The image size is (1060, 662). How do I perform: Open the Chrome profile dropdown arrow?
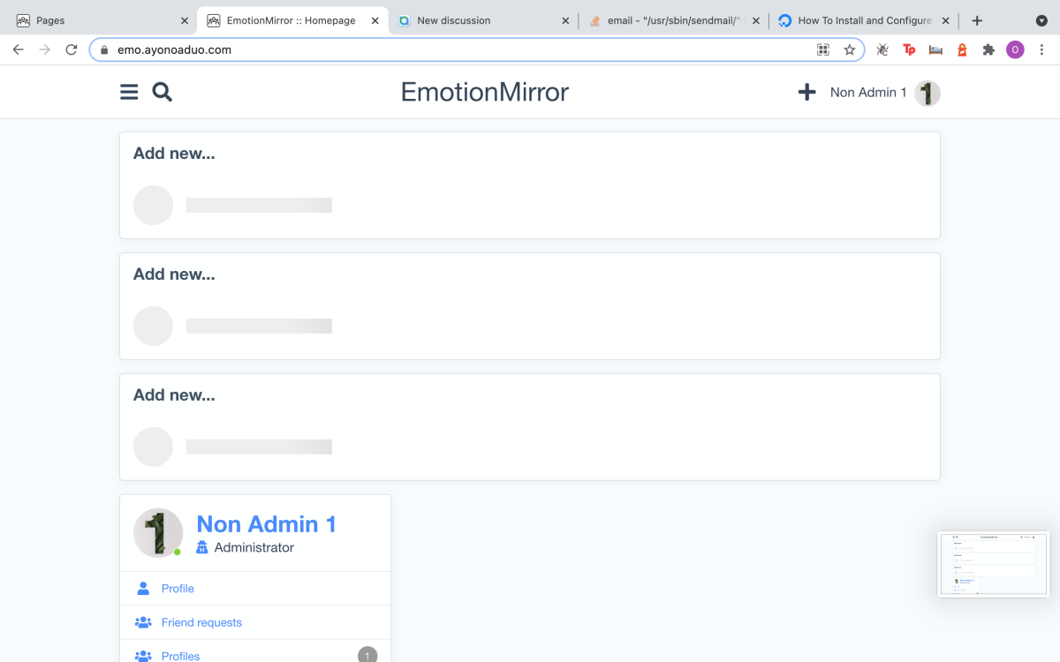(x=1041, y=20)
